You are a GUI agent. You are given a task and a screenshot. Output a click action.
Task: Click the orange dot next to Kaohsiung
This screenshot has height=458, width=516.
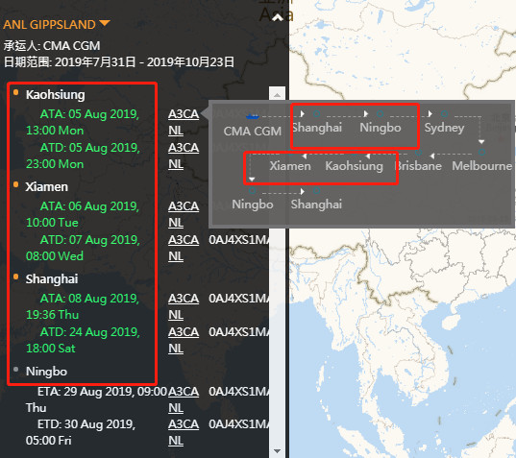pyautogui.click(x=15, y=92)
